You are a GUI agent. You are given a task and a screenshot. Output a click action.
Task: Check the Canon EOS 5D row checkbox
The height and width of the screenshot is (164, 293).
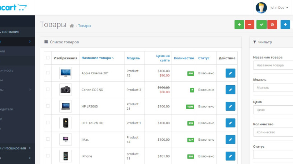48,89
